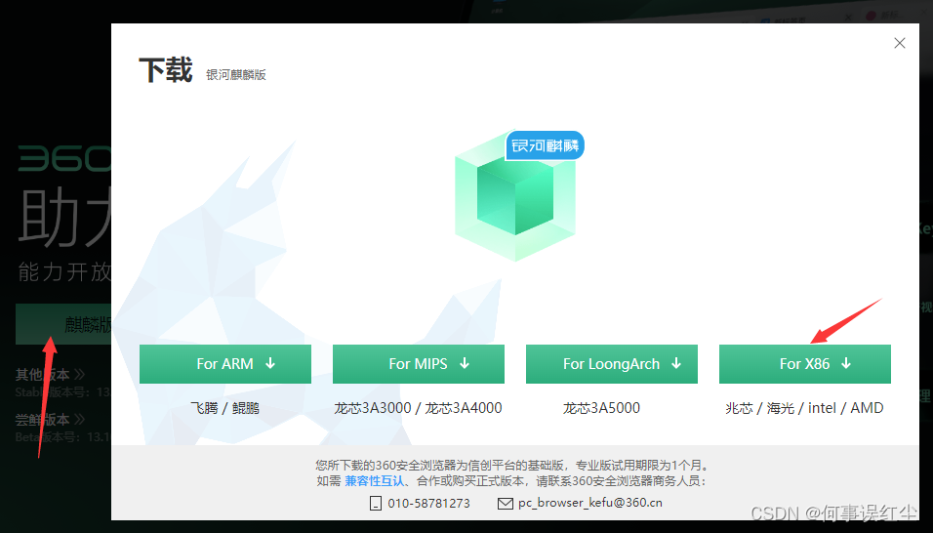This screenshot has width=933, height=533.
Task: Expand 其他版本 in background page
Action: click(x=50, y=374)
